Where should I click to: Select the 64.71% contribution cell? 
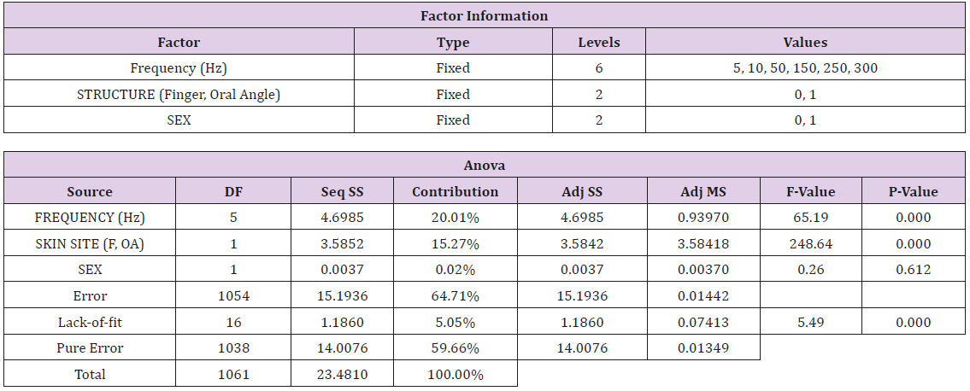coord(455,296)
